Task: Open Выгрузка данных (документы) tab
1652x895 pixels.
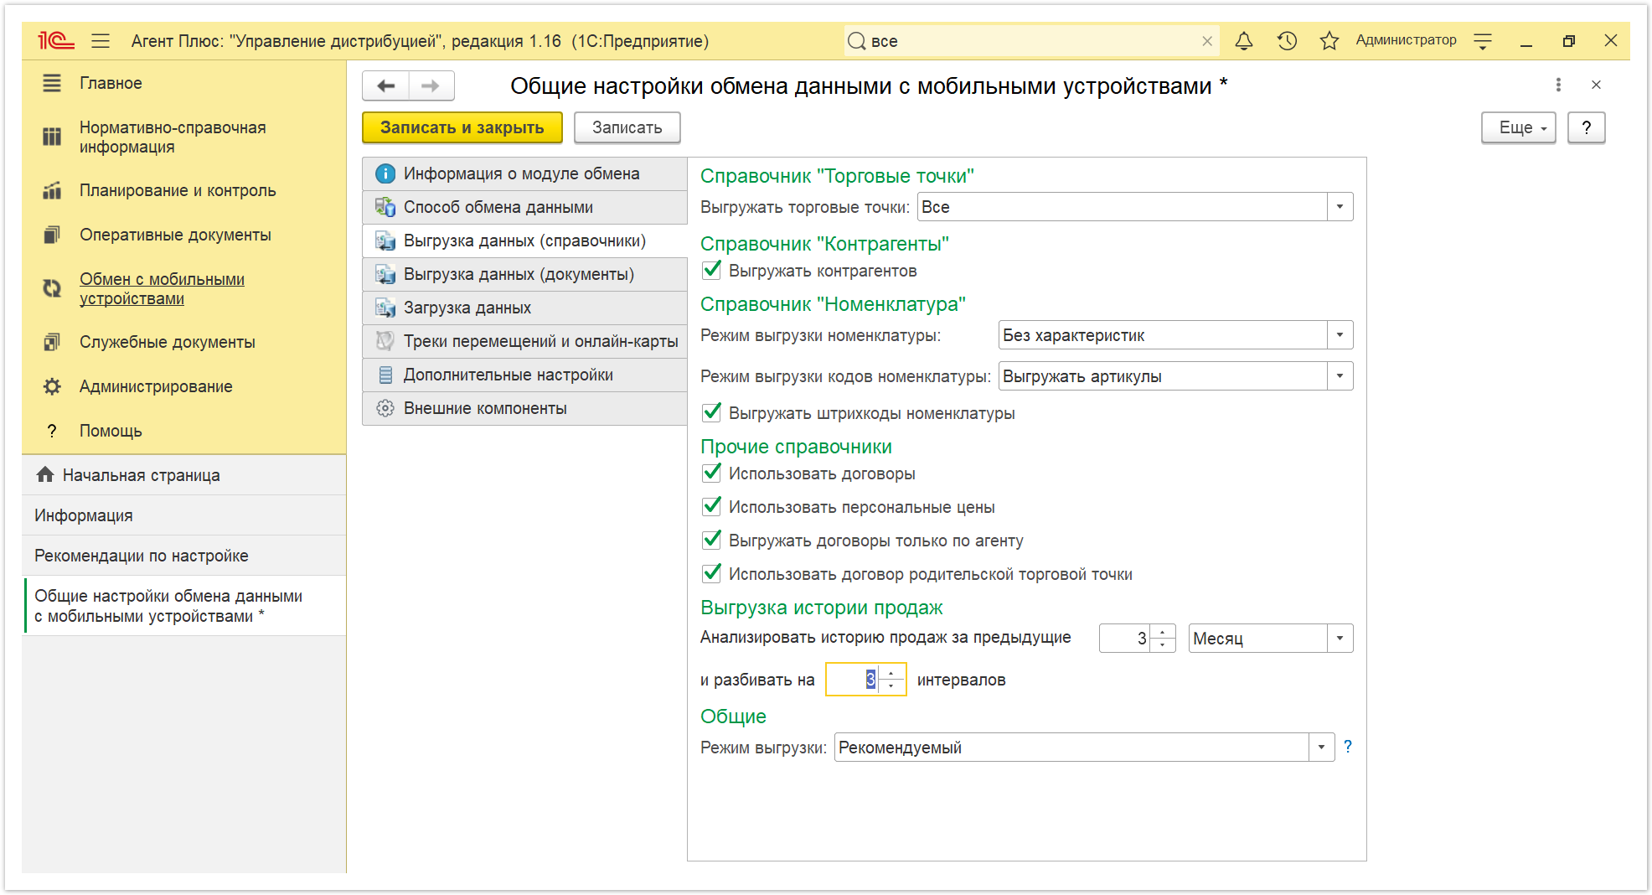Action: (x=524, y=274)
